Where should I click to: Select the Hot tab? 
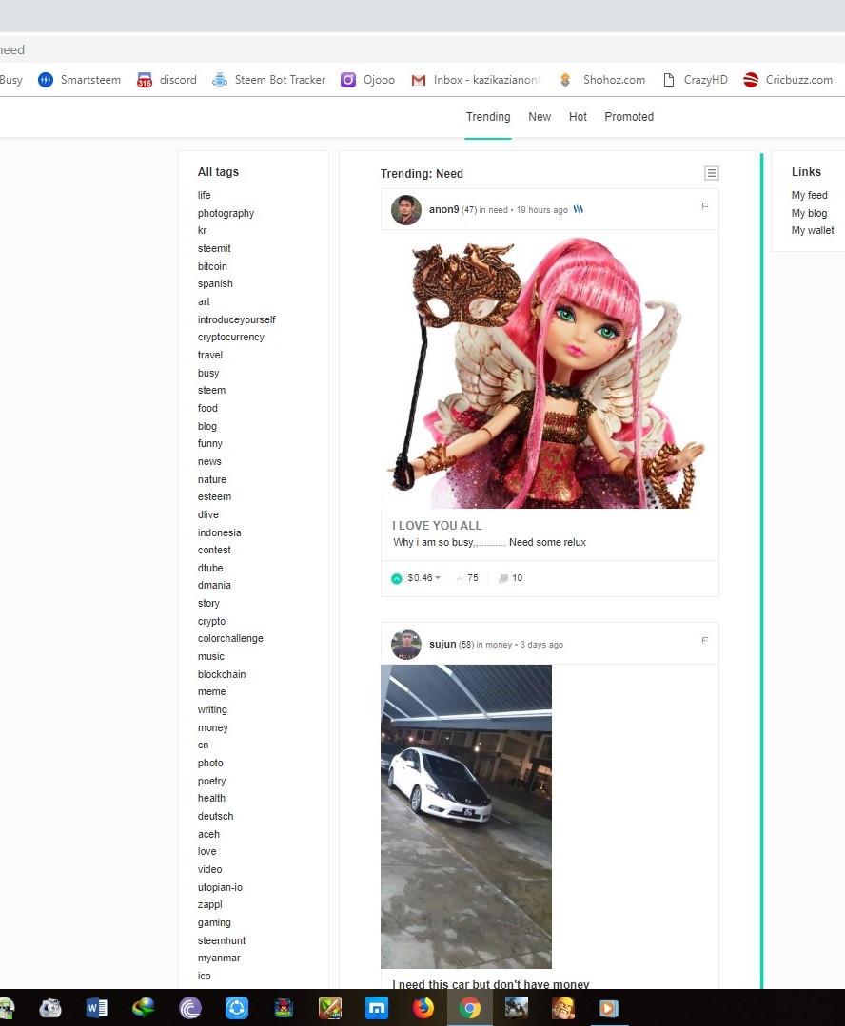[x=578, y=116]
